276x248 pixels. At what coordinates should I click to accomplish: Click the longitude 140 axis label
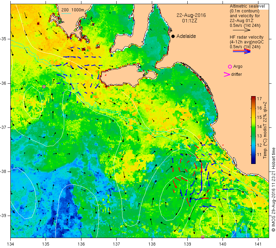[x=223, y=244]
